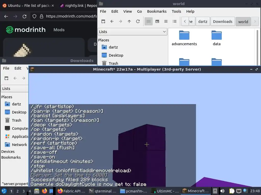This screenshot has height=195, width=261.
Task: Launch the file manager from the taskbar quick launch
Action: pyautogui.click(x=37, y=191)
